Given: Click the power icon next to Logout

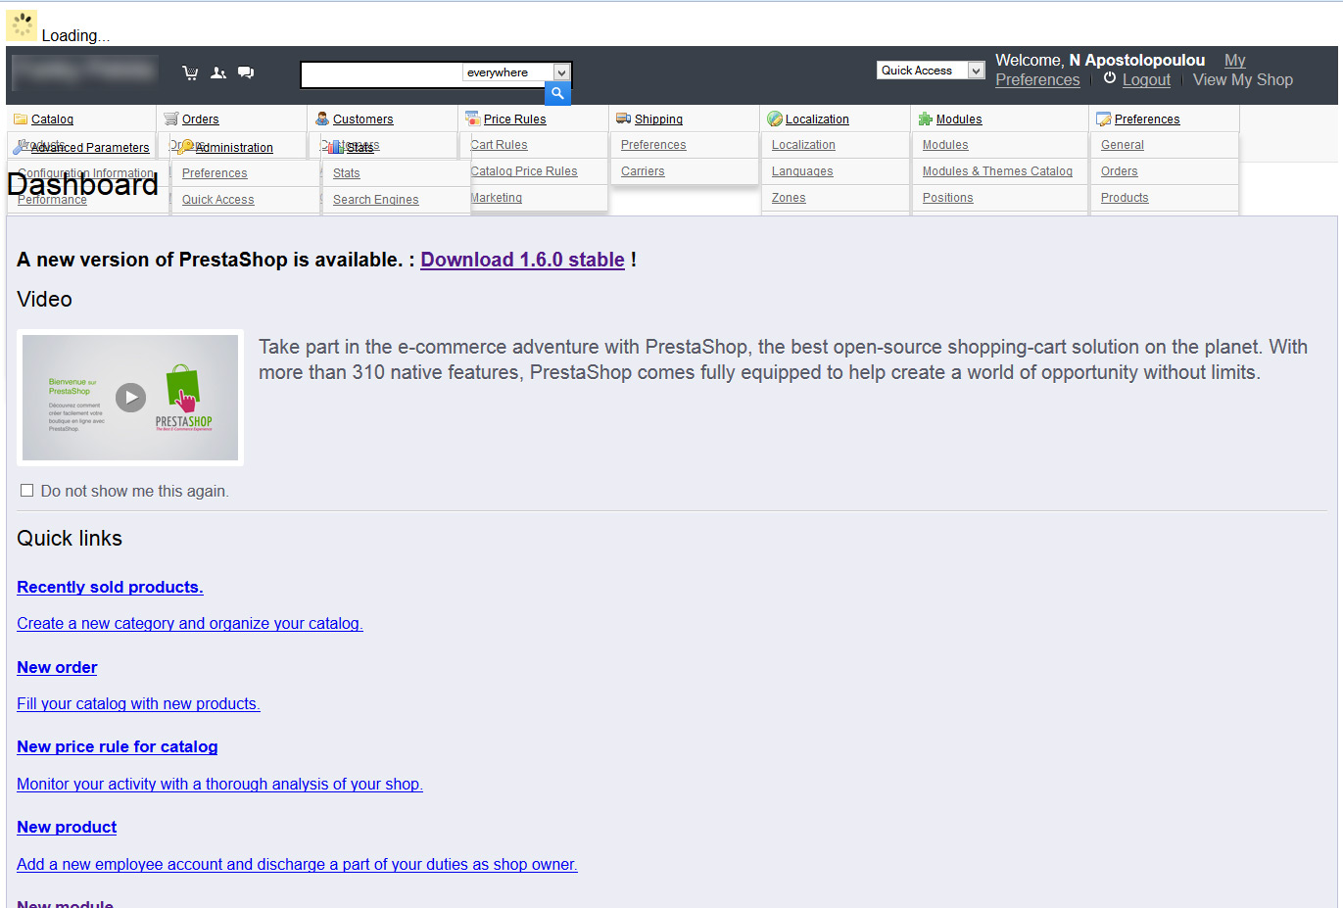Looking at the screenshot, I should [x=1110, y=78].
